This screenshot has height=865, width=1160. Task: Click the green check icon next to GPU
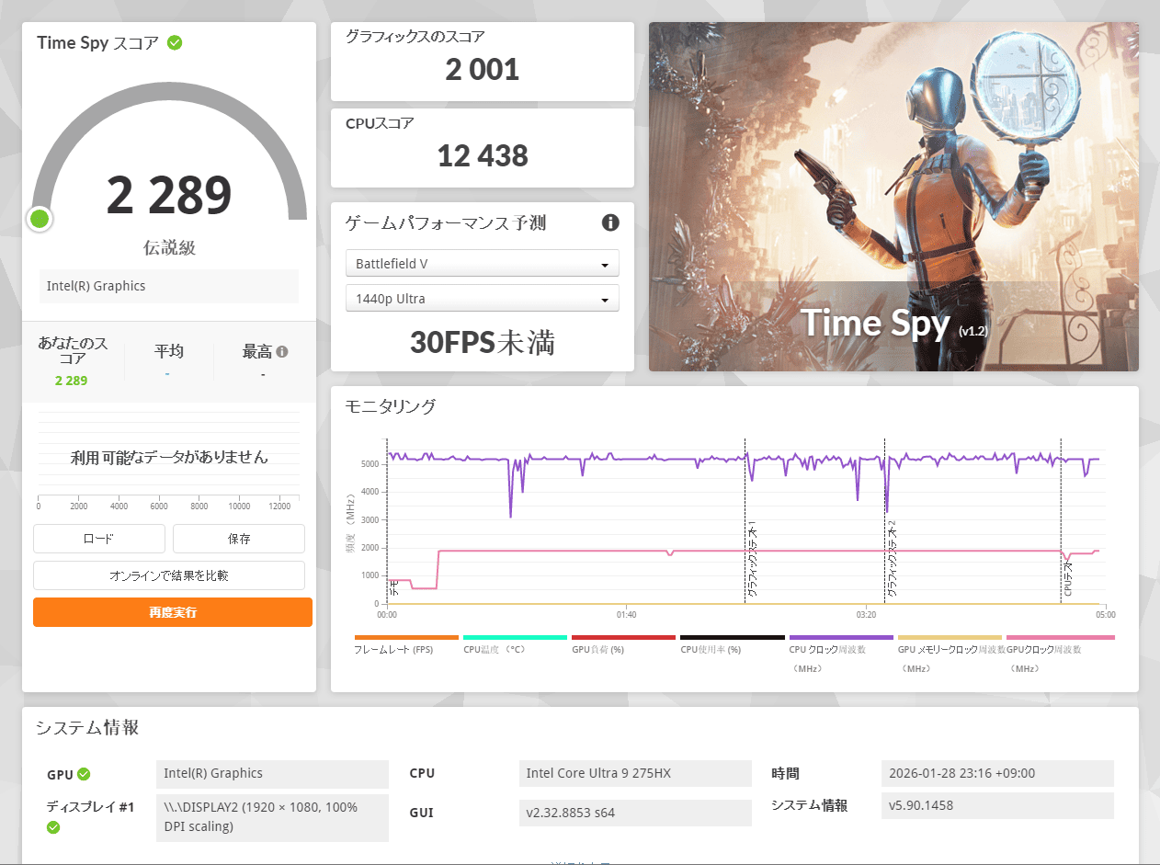[84, 774]
